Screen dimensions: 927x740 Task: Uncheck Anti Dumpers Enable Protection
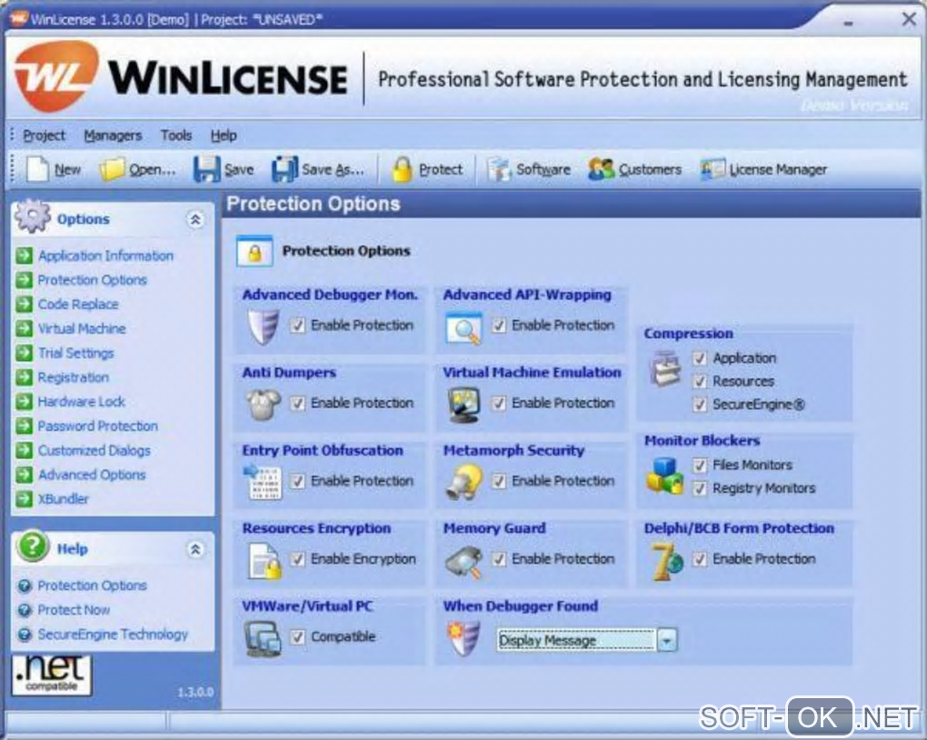coord(298,404)
